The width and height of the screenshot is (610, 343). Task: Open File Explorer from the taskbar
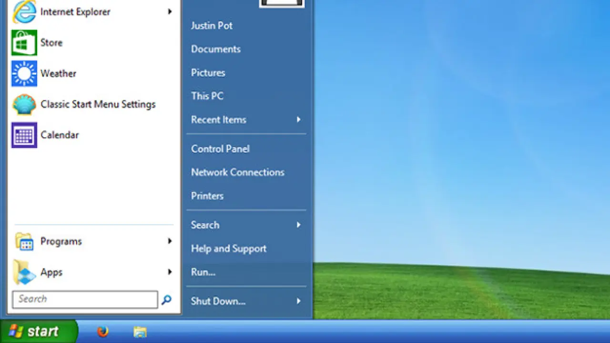(140, 332)
